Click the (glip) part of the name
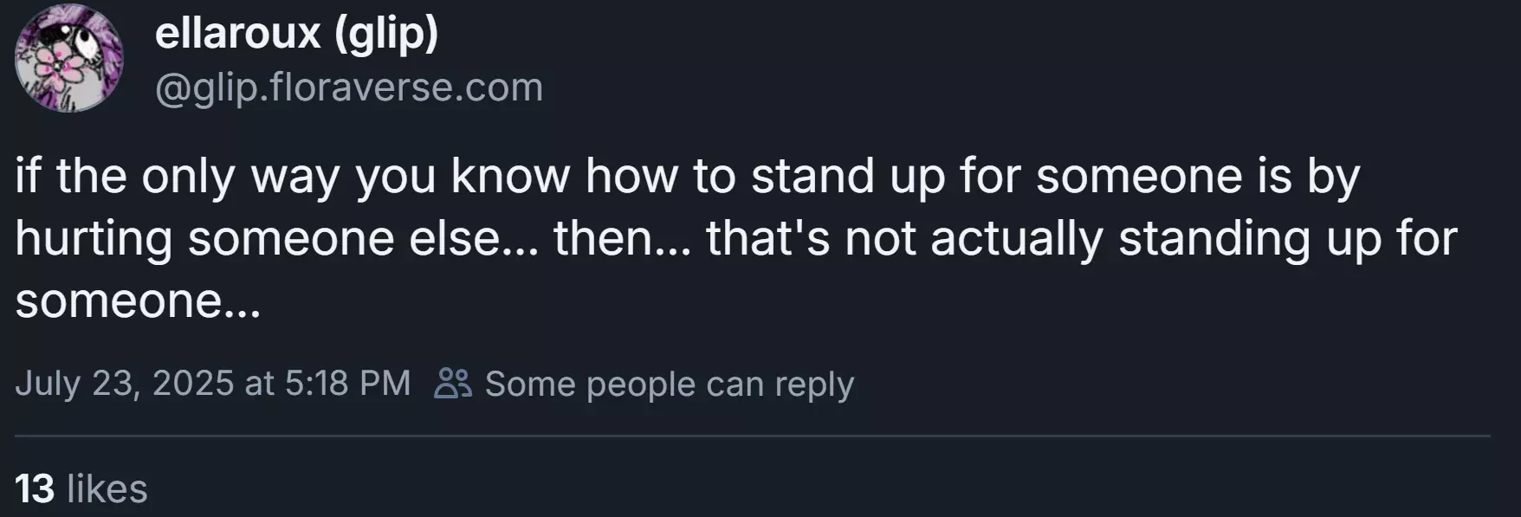The height and width of the screenshot is (517, 1521). pos(386,34)
